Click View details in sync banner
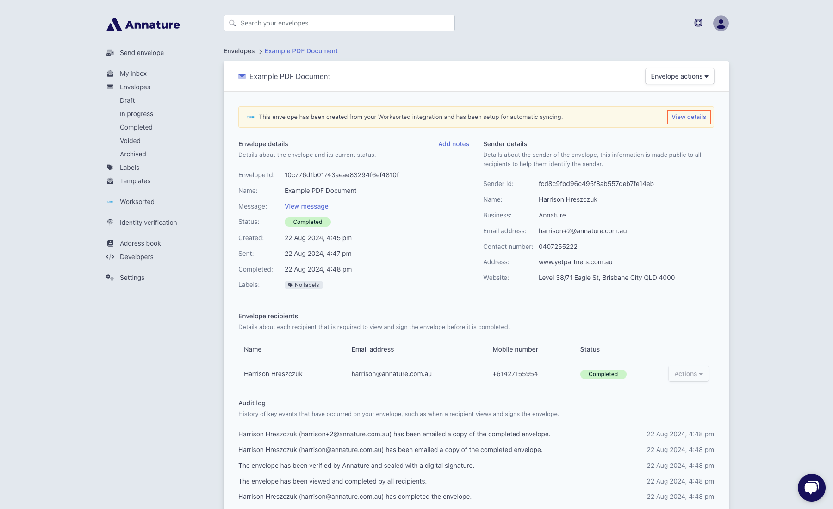 (x=689, y=117)
